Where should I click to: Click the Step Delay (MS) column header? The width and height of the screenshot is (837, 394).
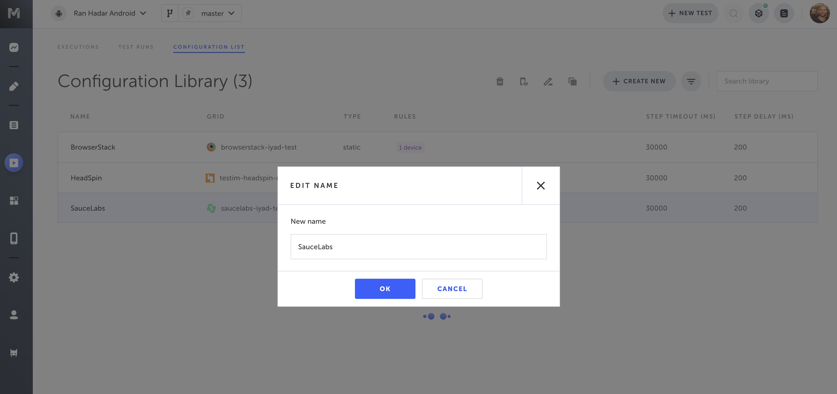click(x=764, y=117)
